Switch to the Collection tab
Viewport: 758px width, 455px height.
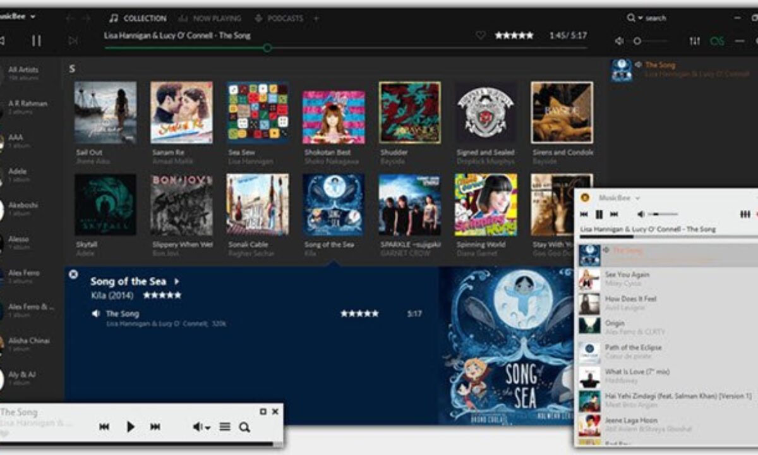tap(138, 18)
